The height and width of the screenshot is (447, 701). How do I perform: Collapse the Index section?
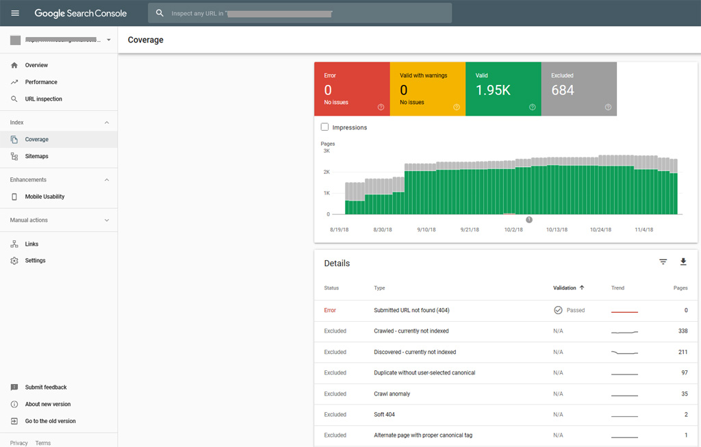point(106,122)
